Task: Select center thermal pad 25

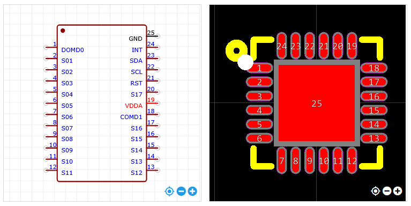Action: (x=317, y=103)
